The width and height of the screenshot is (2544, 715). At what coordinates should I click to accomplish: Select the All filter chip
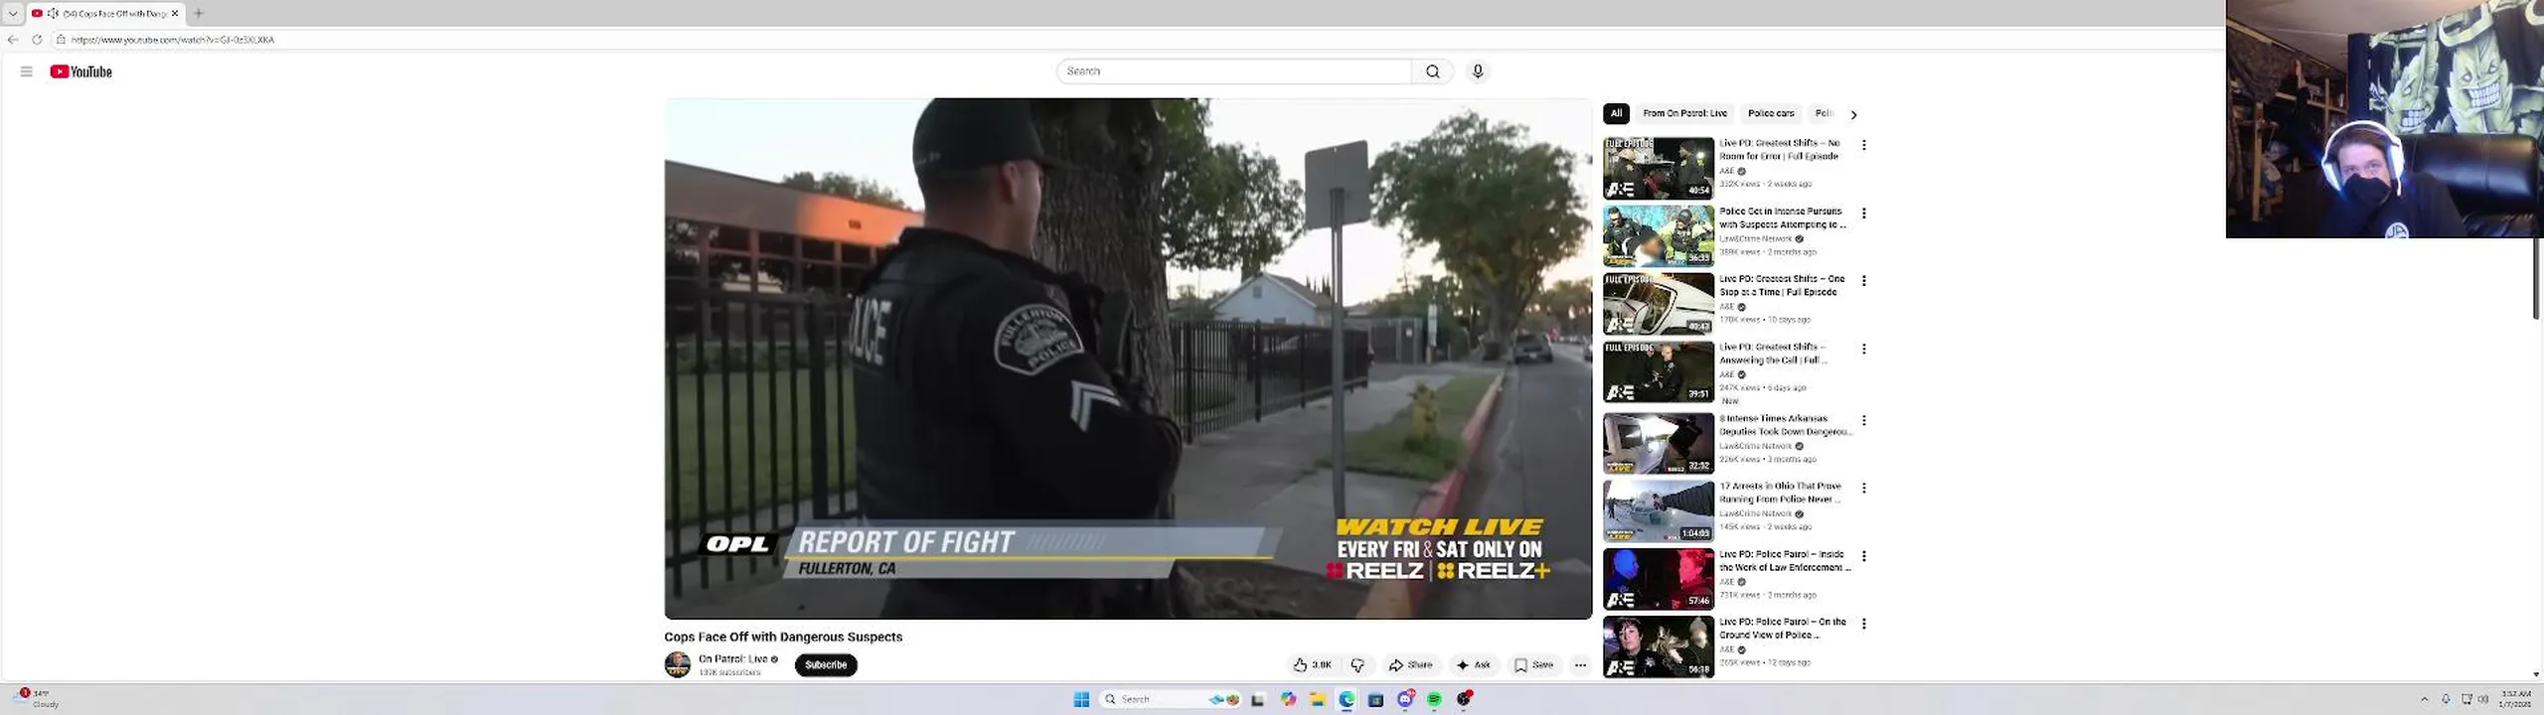click(x=1616, y=113)
